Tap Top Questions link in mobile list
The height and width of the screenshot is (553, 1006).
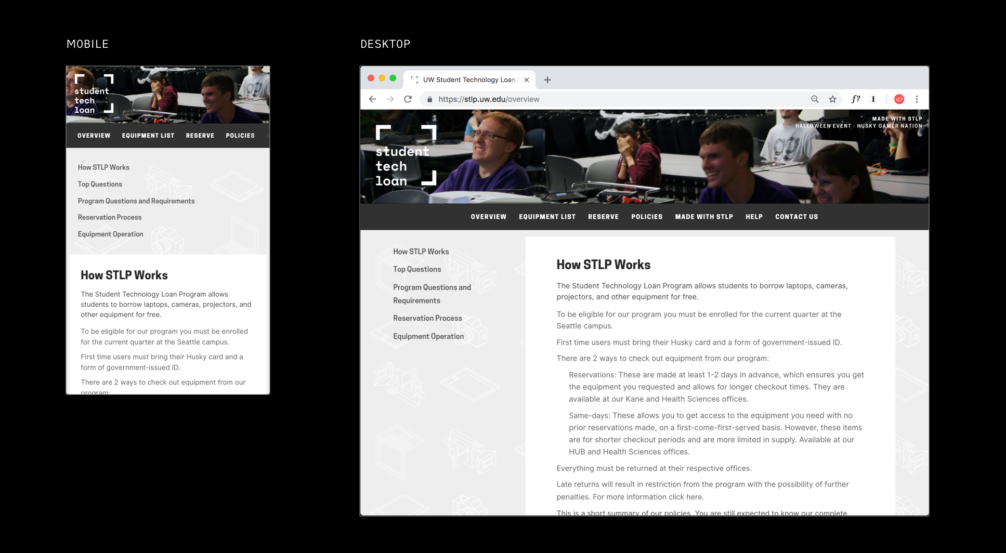[x=100, y=184]
